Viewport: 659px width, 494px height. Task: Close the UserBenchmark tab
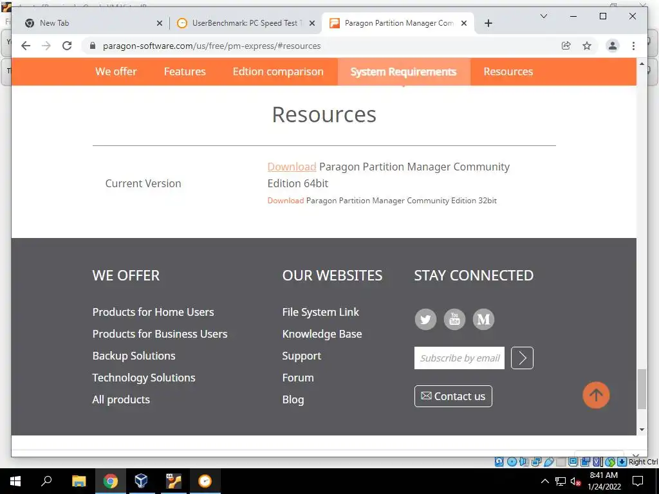click(x=312, y=23)
